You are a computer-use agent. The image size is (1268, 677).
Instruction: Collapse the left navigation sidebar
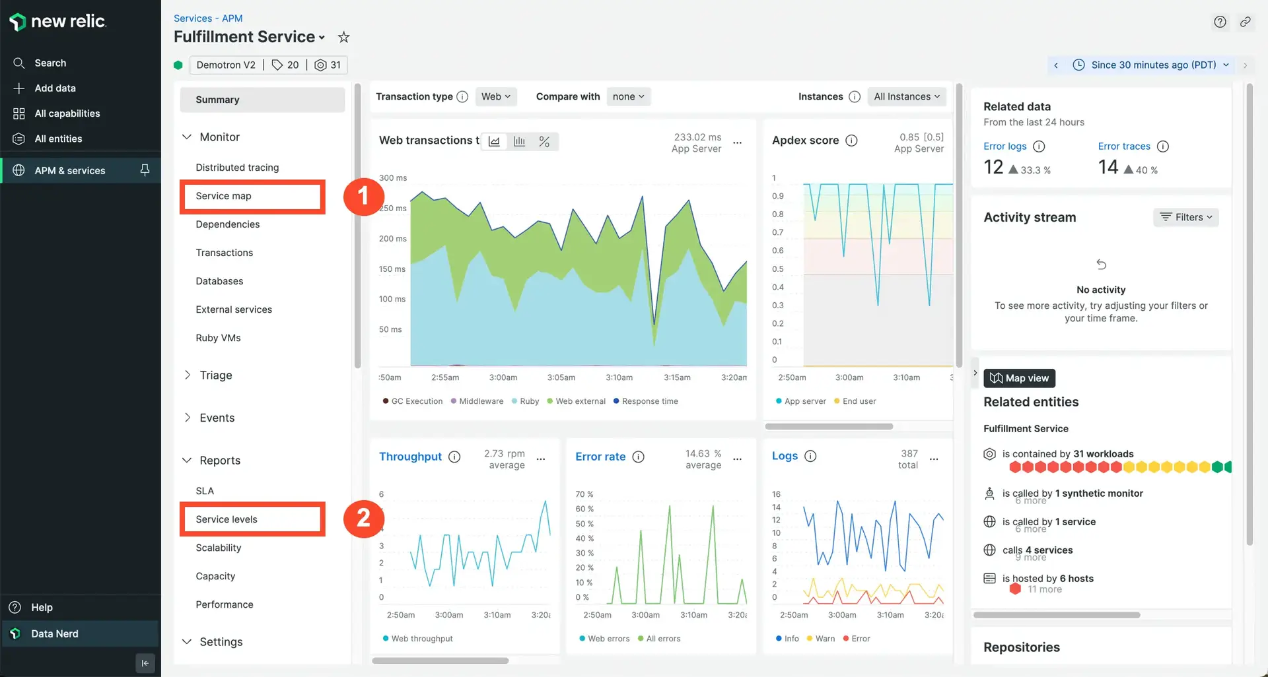point(145,663)
